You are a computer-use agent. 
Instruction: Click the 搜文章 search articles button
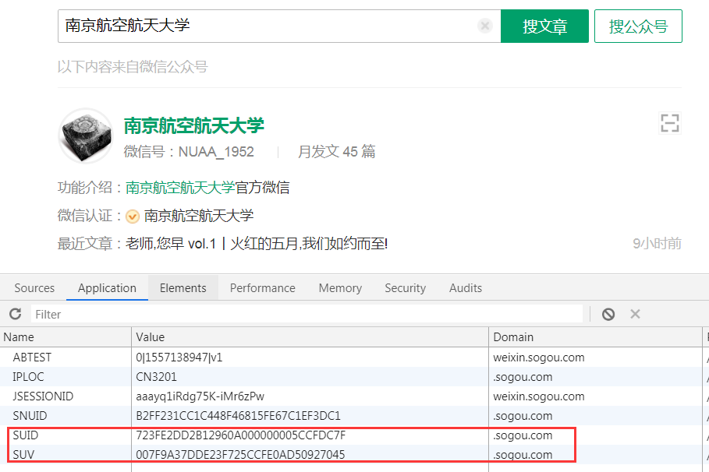pos(544,26)
